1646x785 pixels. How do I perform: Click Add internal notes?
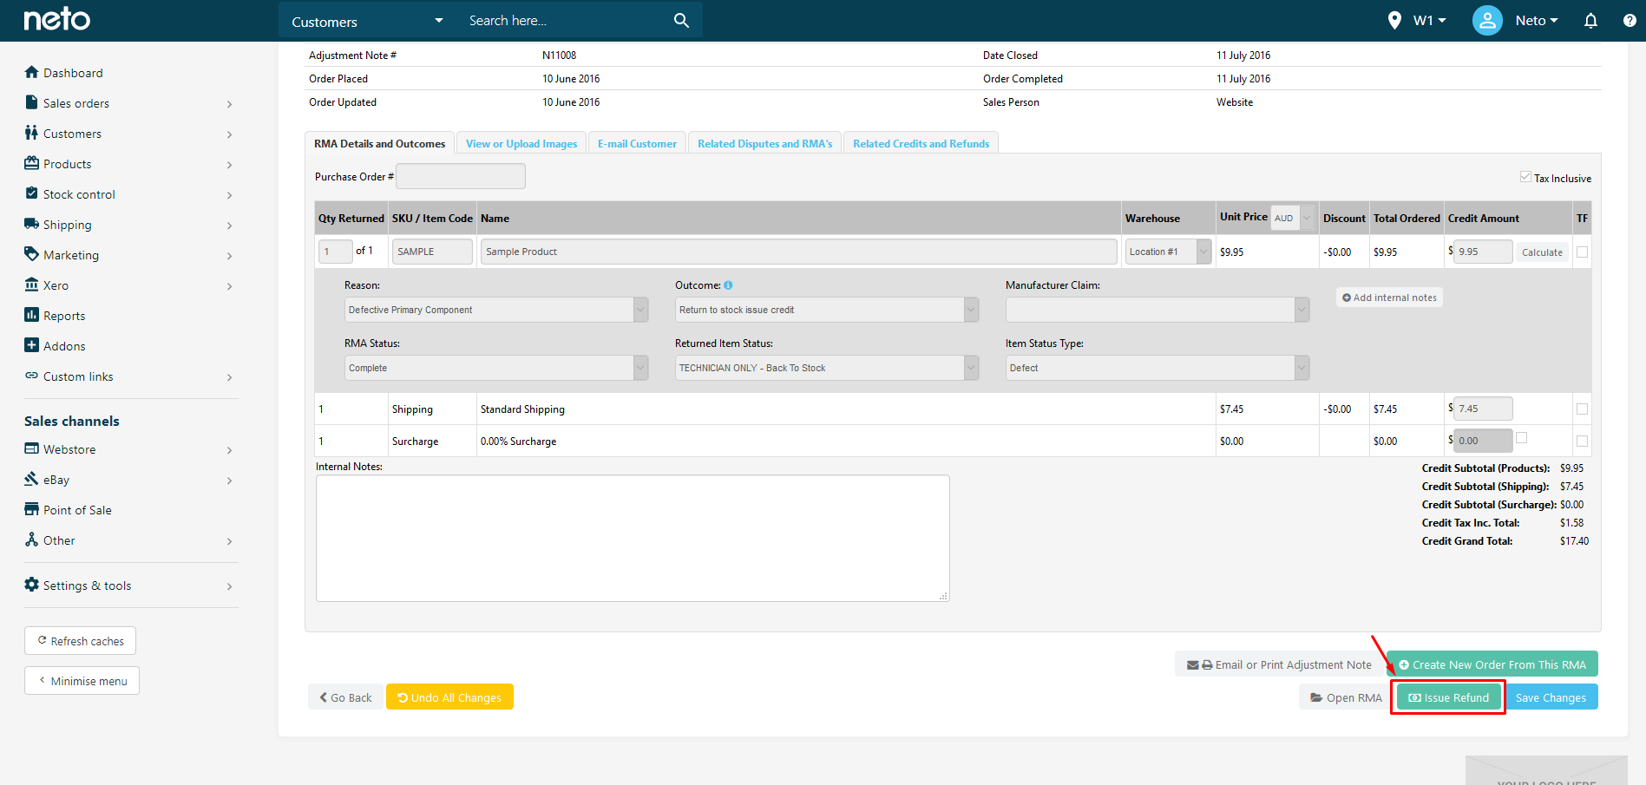point(1389,298)
